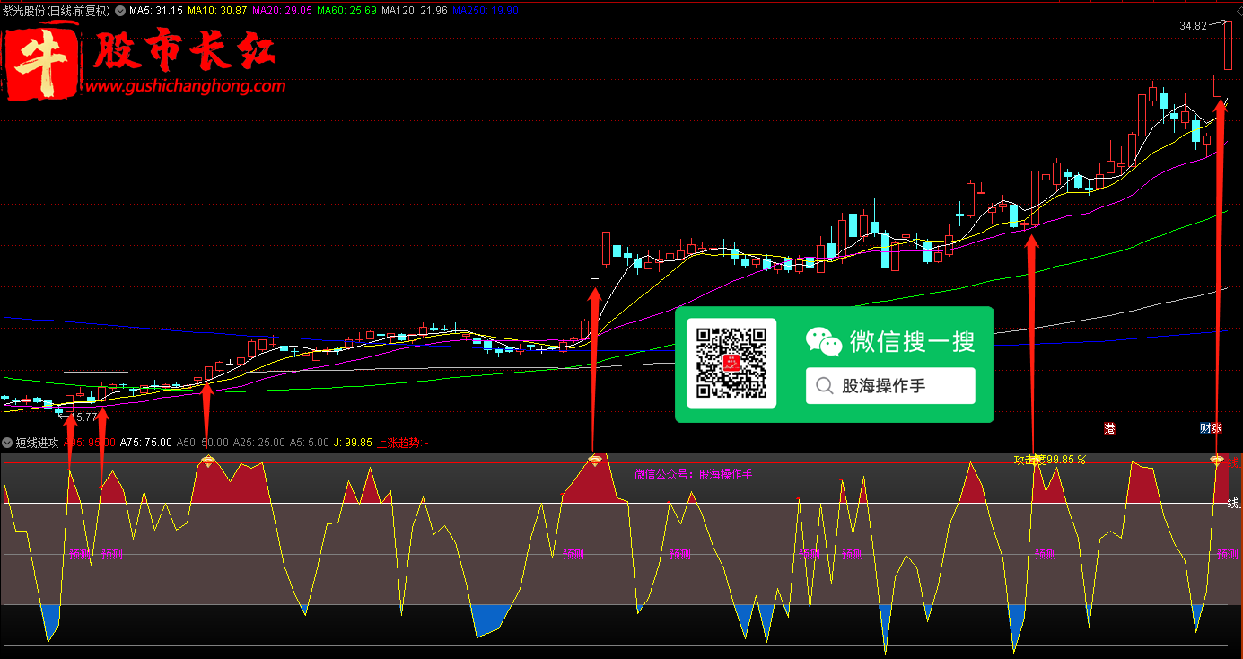This screenshot has width=1243, height=659.
Task: Click the 5.77 low price label
Action: [x=86, y=417]
